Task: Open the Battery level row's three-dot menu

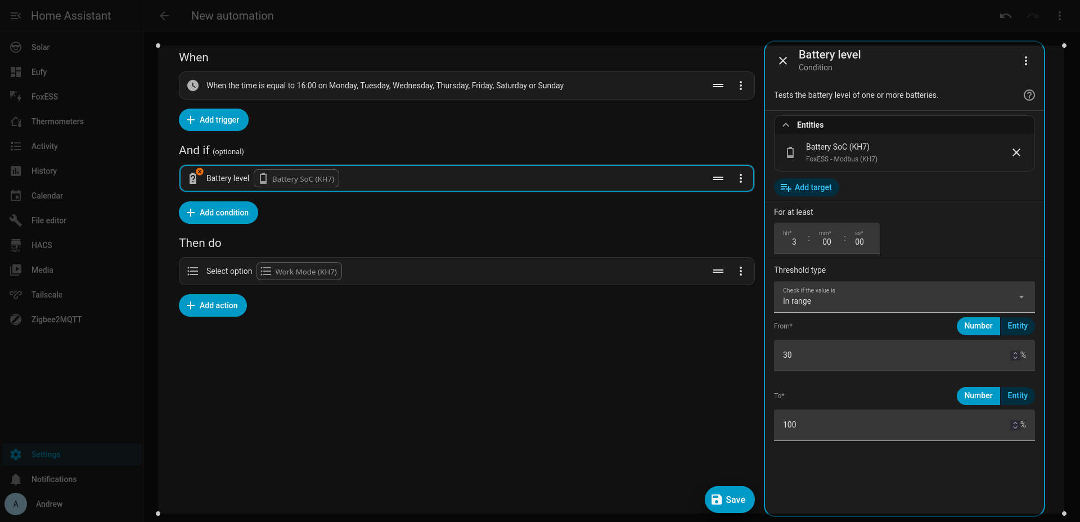Action: point(741,178)
